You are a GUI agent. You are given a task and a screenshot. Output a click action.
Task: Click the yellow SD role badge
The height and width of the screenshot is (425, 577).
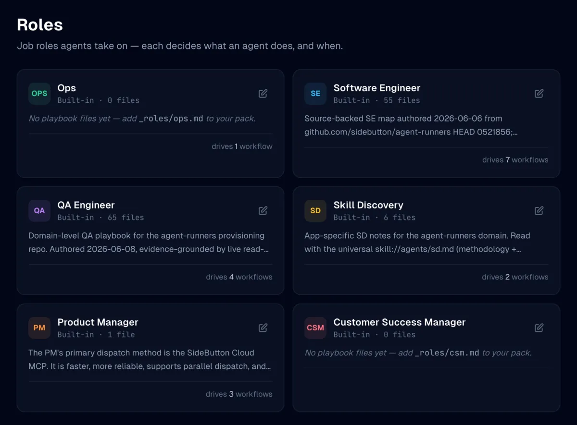pyautogui.click(x=315, y=211)
